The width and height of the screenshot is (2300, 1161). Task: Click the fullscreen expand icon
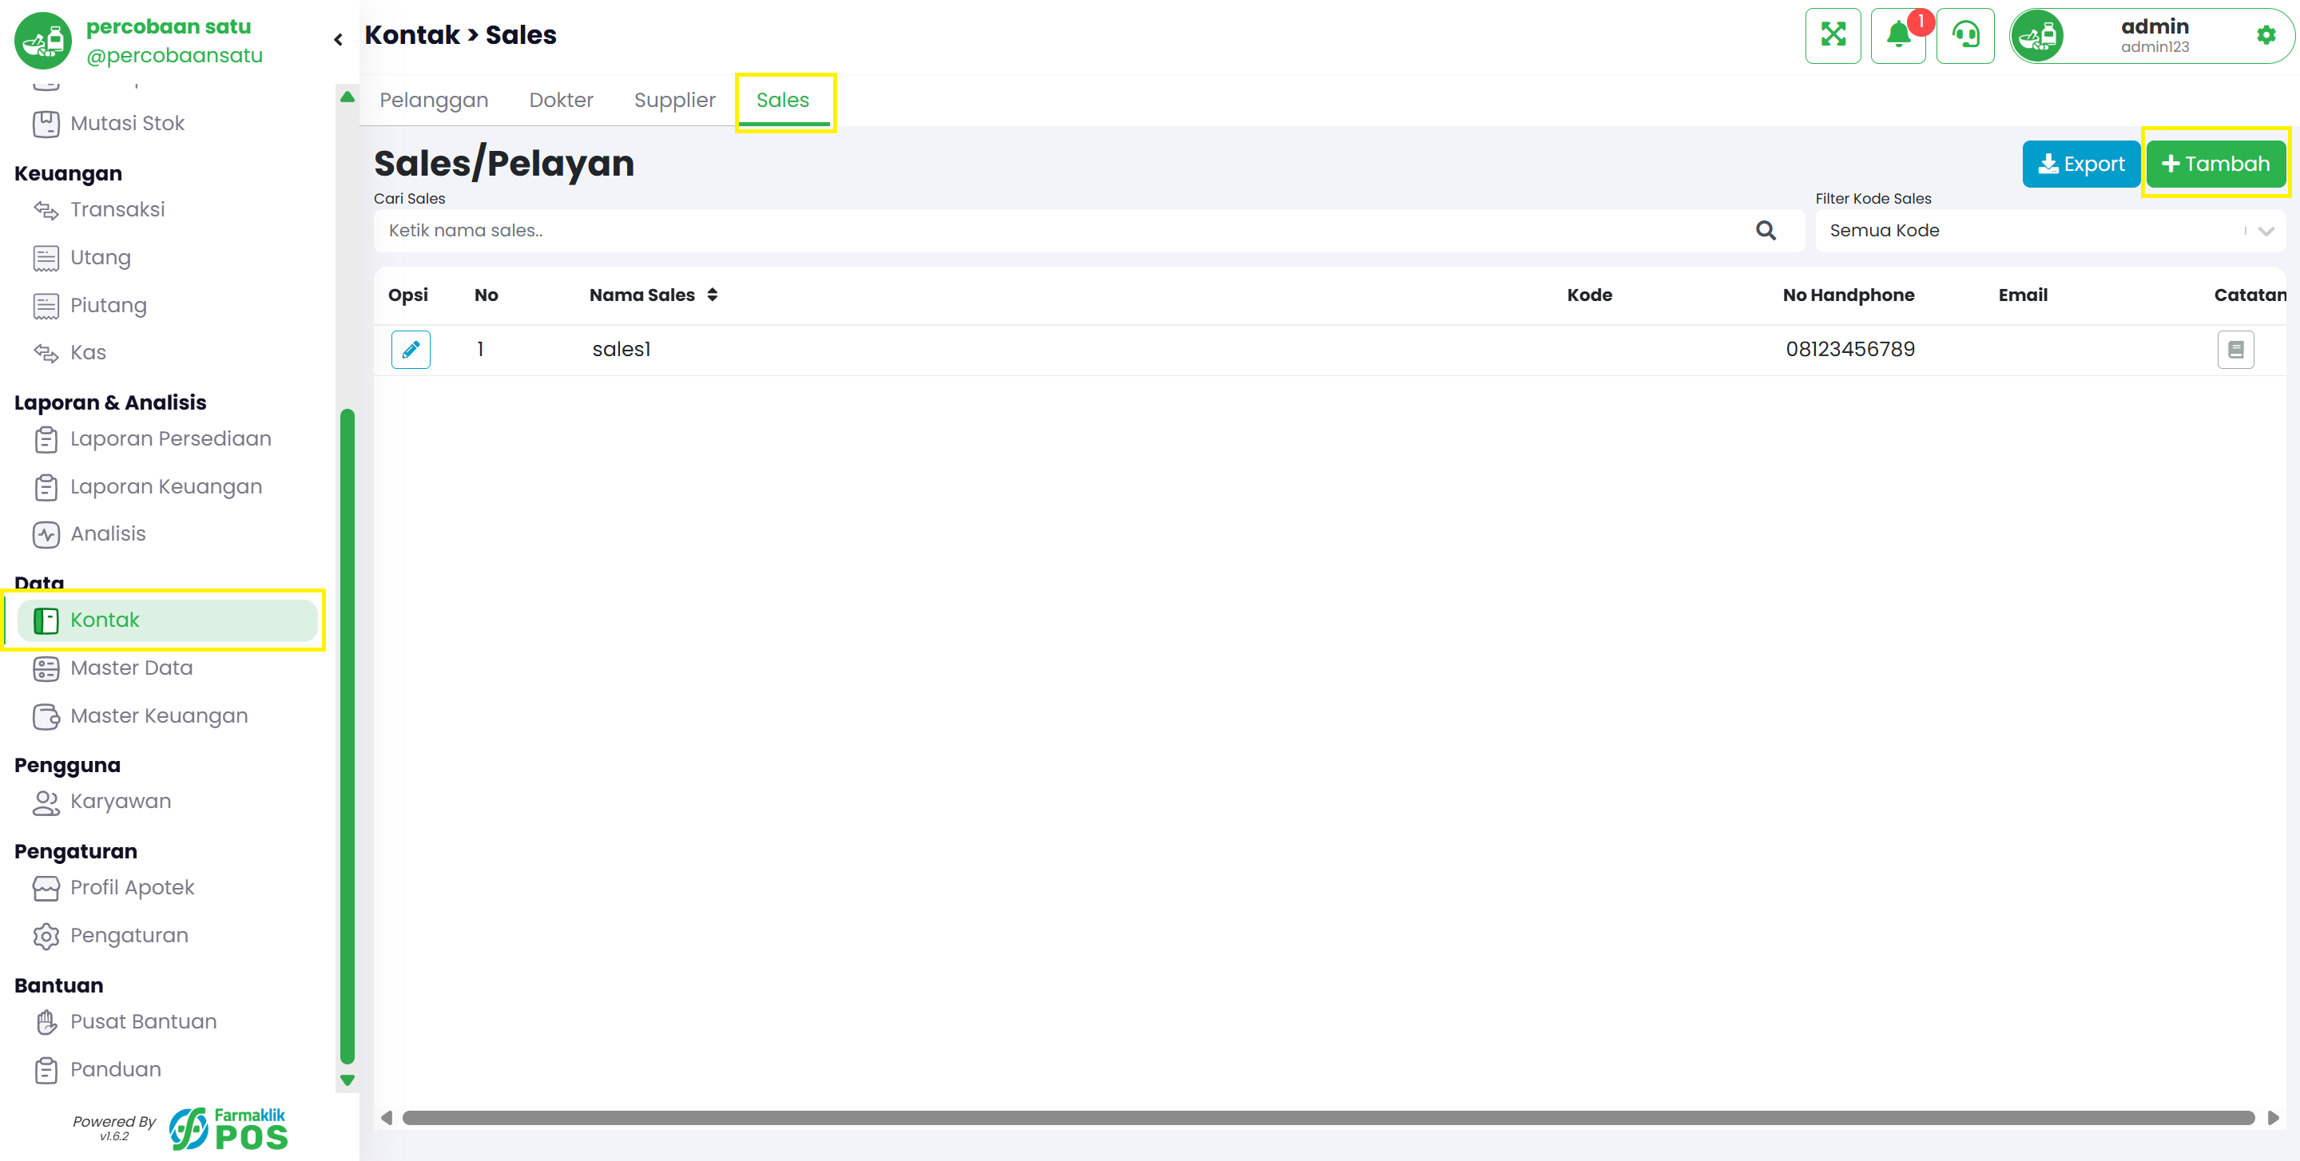[x=1832, y=36]
